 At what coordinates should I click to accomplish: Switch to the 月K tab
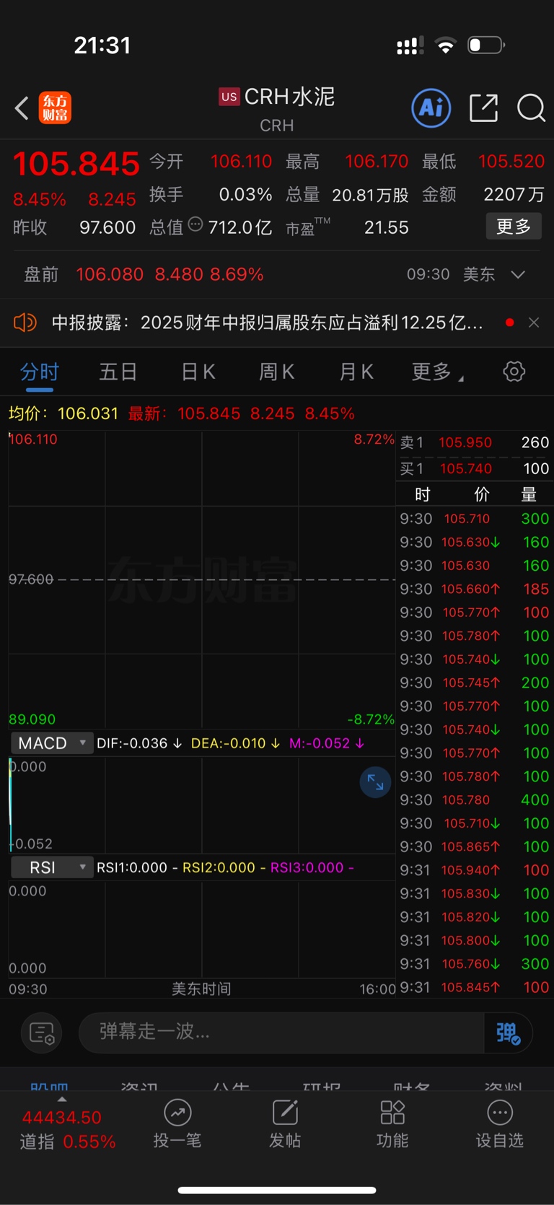pyautogui.click(x=356, y=372)
